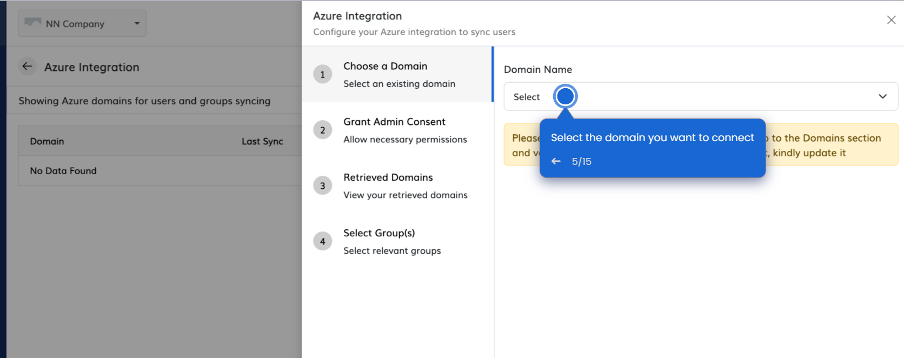Click the blue tour hotspot beacon
This screenshot has width=904, height=358.
[x=565, y=97]
